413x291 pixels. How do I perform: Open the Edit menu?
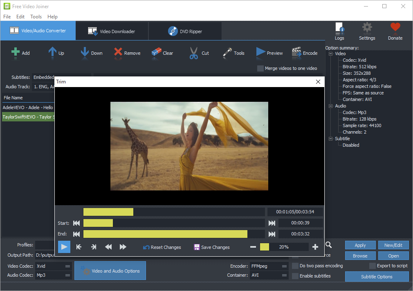20,17
